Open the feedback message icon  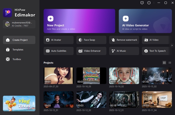pos(142,3)
